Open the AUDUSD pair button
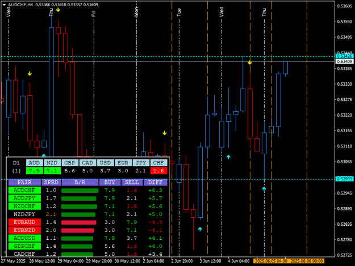This screenshot has width=355, height=266. (24, 238)
